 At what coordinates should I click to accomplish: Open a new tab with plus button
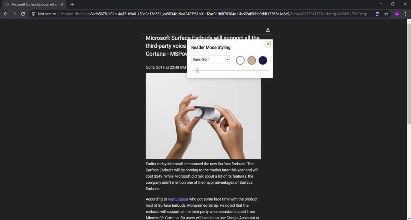tap(72, 4)
